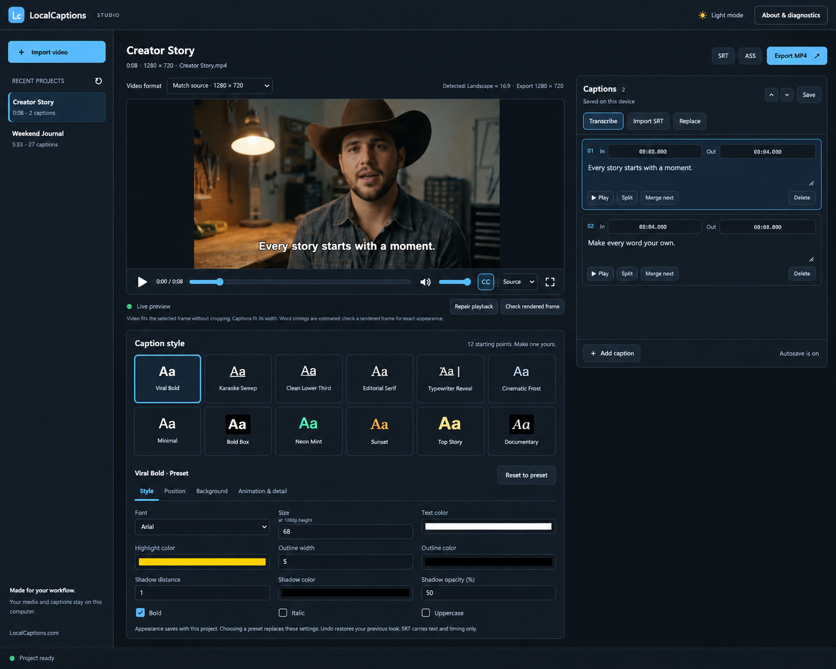Viewport: 836px width, 669px height.
Task: Select the Viral Bold caption style
Action: click(x=168, y=379)
